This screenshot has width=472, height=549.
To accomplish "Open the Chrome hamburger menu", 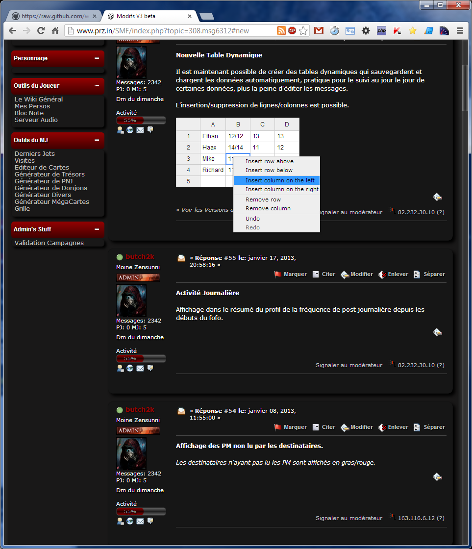I will click(x=460, y=31).
